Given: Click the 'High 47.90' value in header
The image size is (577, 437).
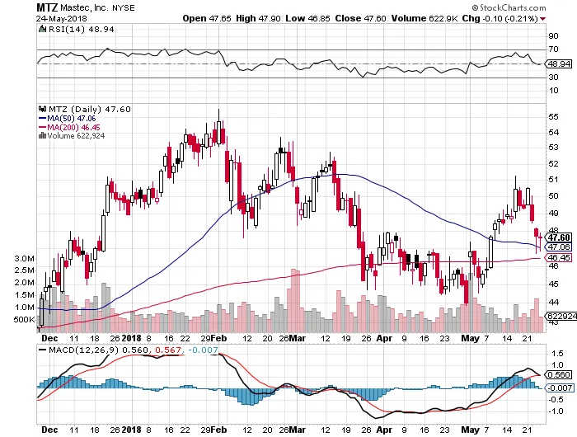Looking at the screenshot, I should 258,18.
